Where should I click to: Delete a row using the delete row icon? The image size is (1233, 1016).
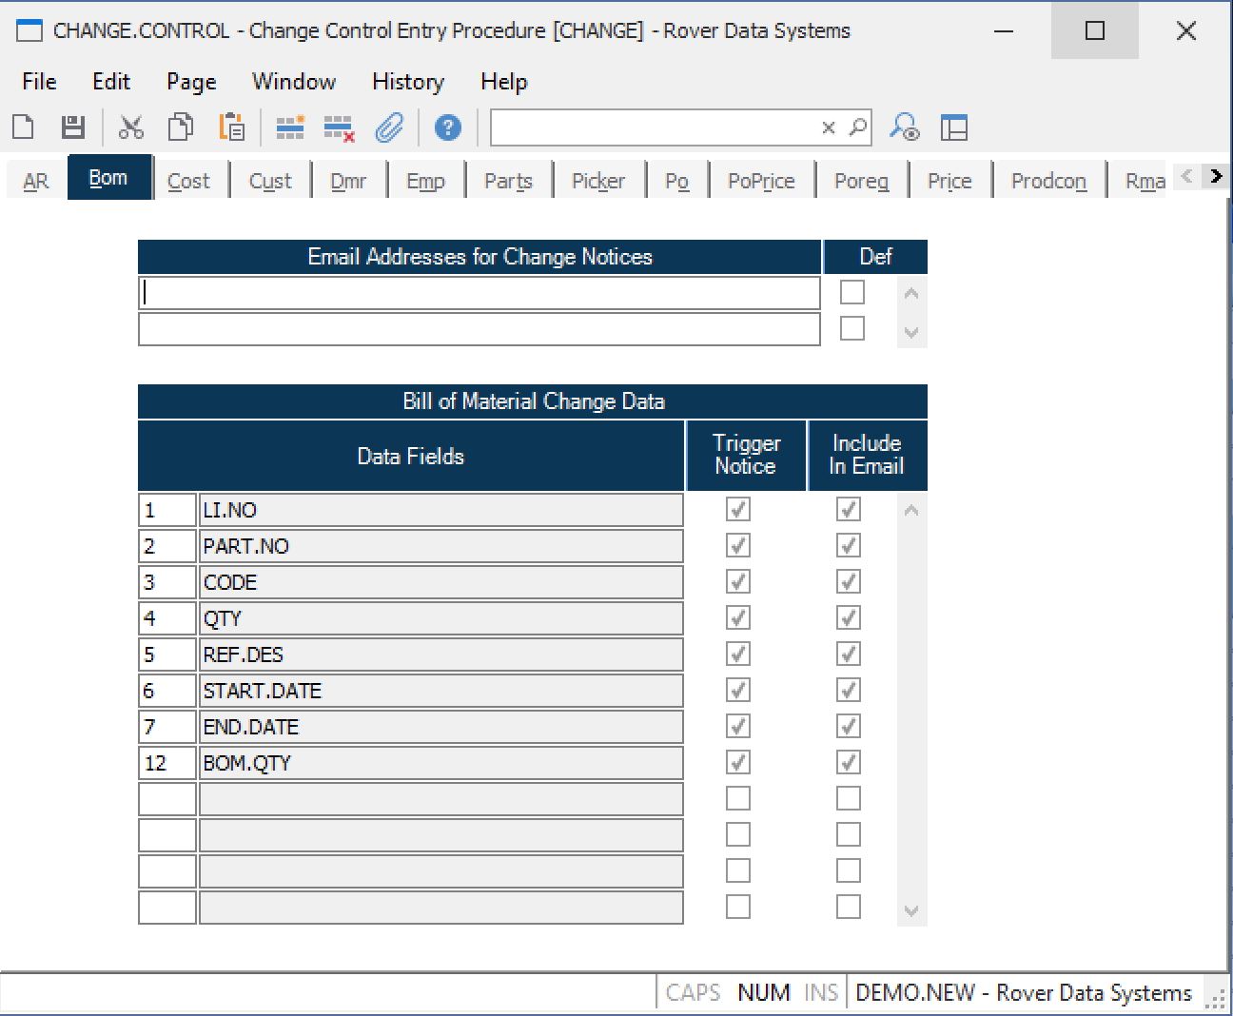[339, 127]
